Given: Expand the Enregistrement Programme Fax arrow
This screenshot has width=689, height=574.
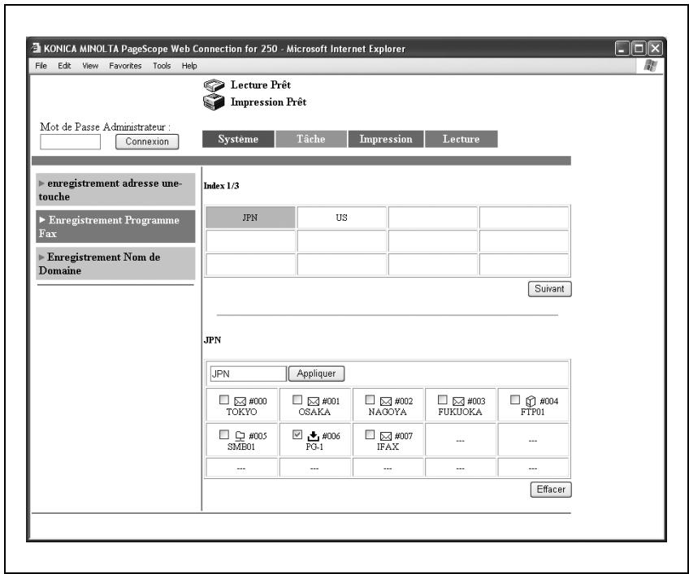Looking at the screenshot, I should click(x=42, y=219).
